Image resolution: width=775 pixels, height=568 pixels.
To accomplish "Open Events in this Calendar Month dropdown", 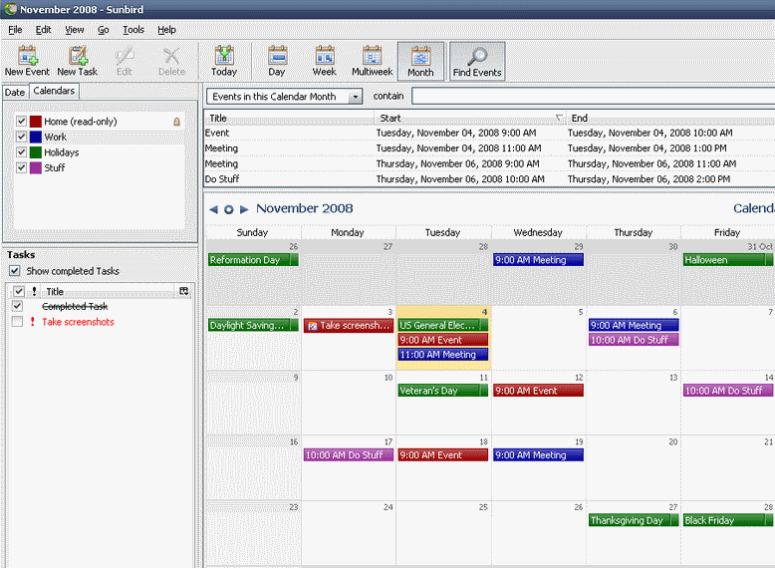I will coord(284,97).
